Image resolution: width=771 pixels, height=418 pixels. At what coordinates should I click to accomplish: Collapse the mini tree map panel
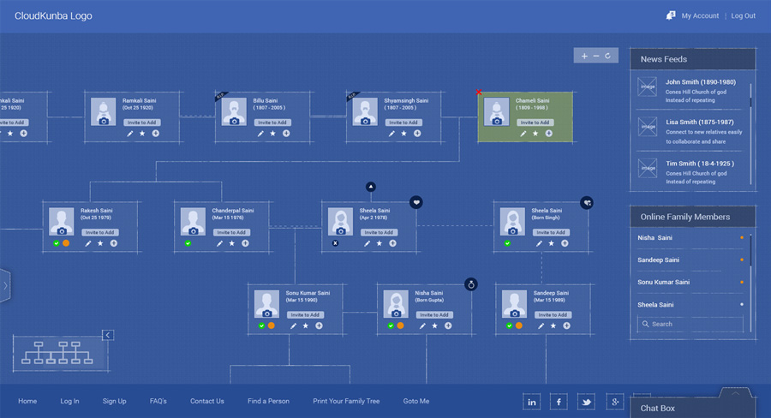click(x=108, y=335)
